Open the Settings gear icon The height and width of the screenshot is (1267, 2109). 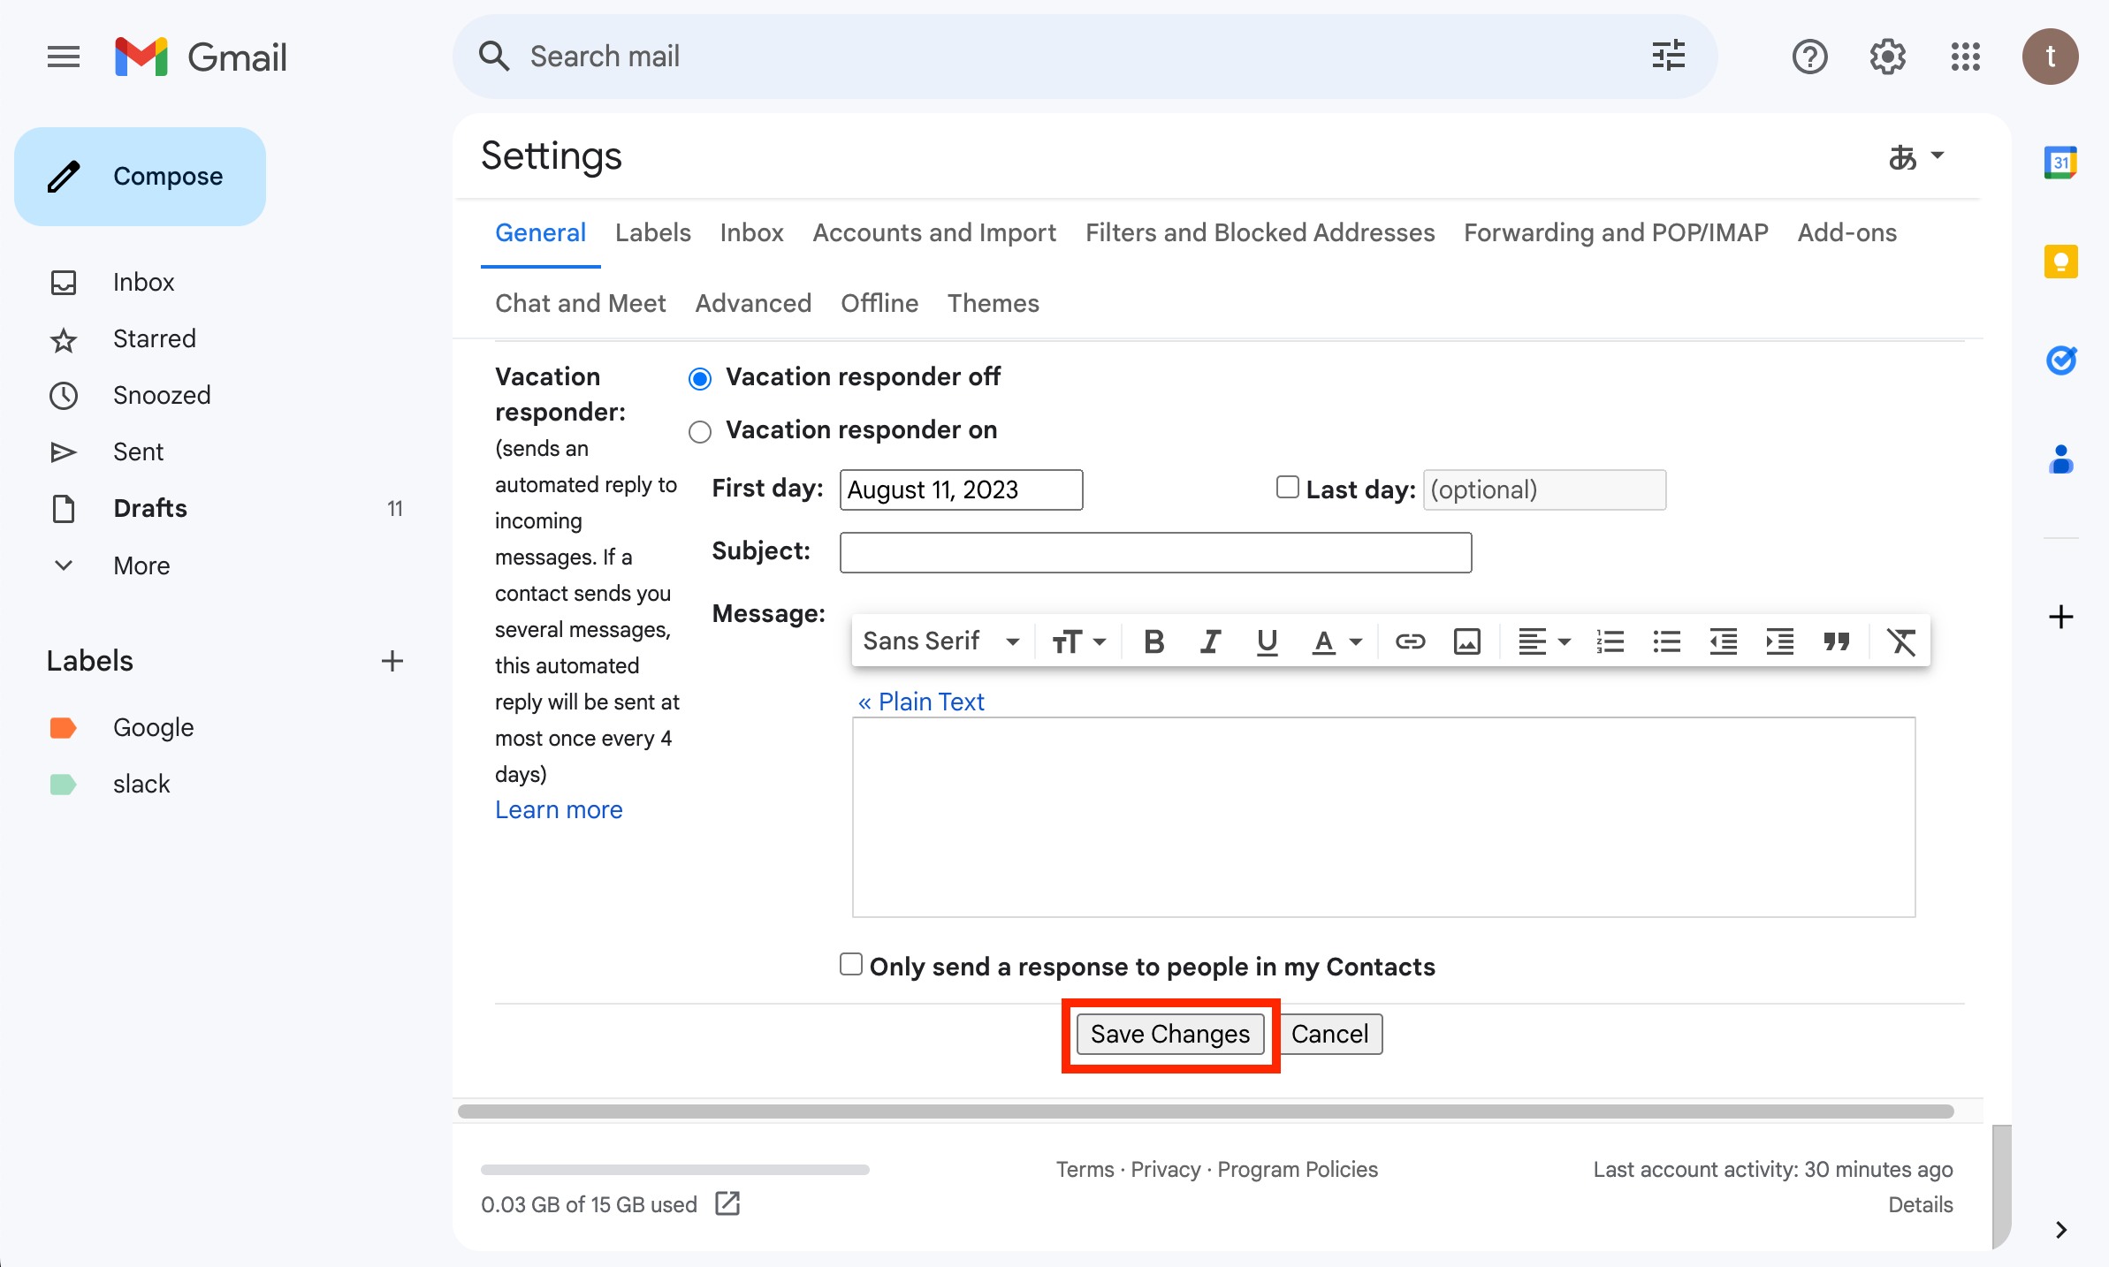point(1887,57)
